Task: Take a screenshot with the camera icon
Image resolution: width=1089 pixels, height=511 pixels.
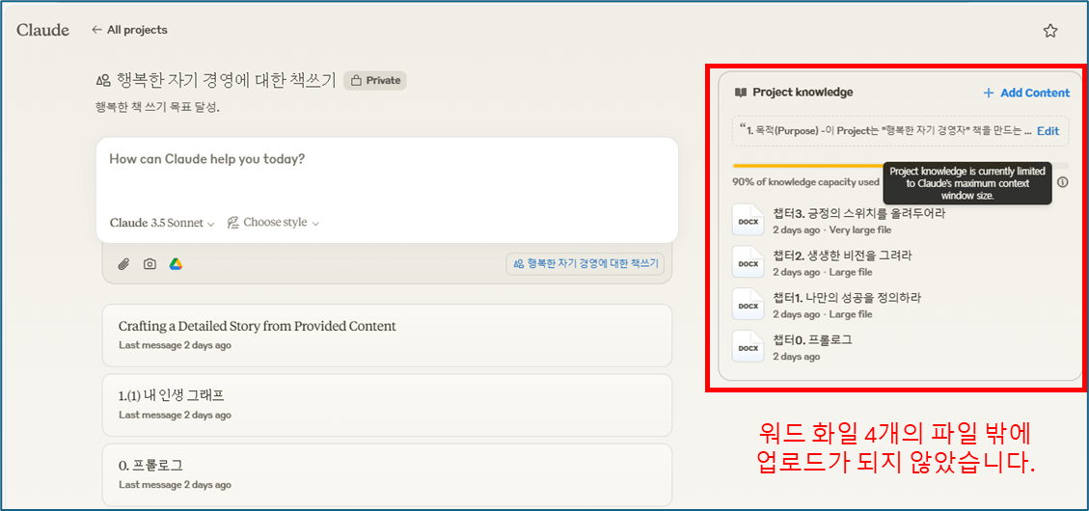Action: point(150,264)
